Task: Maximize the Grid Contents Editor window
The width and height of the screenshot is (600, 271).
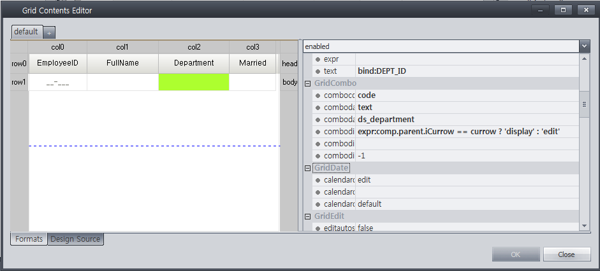Action: (x=563, y=10)
